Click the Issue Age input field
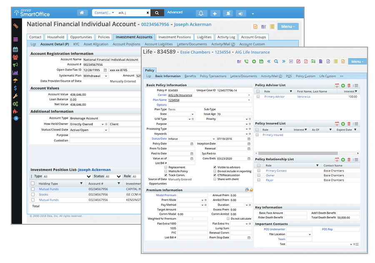 (234, 114)
